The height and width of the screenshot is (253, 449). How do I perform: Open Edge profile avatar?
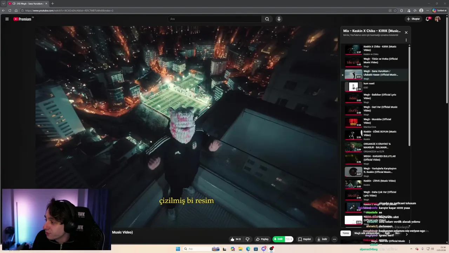coord(421,11)
